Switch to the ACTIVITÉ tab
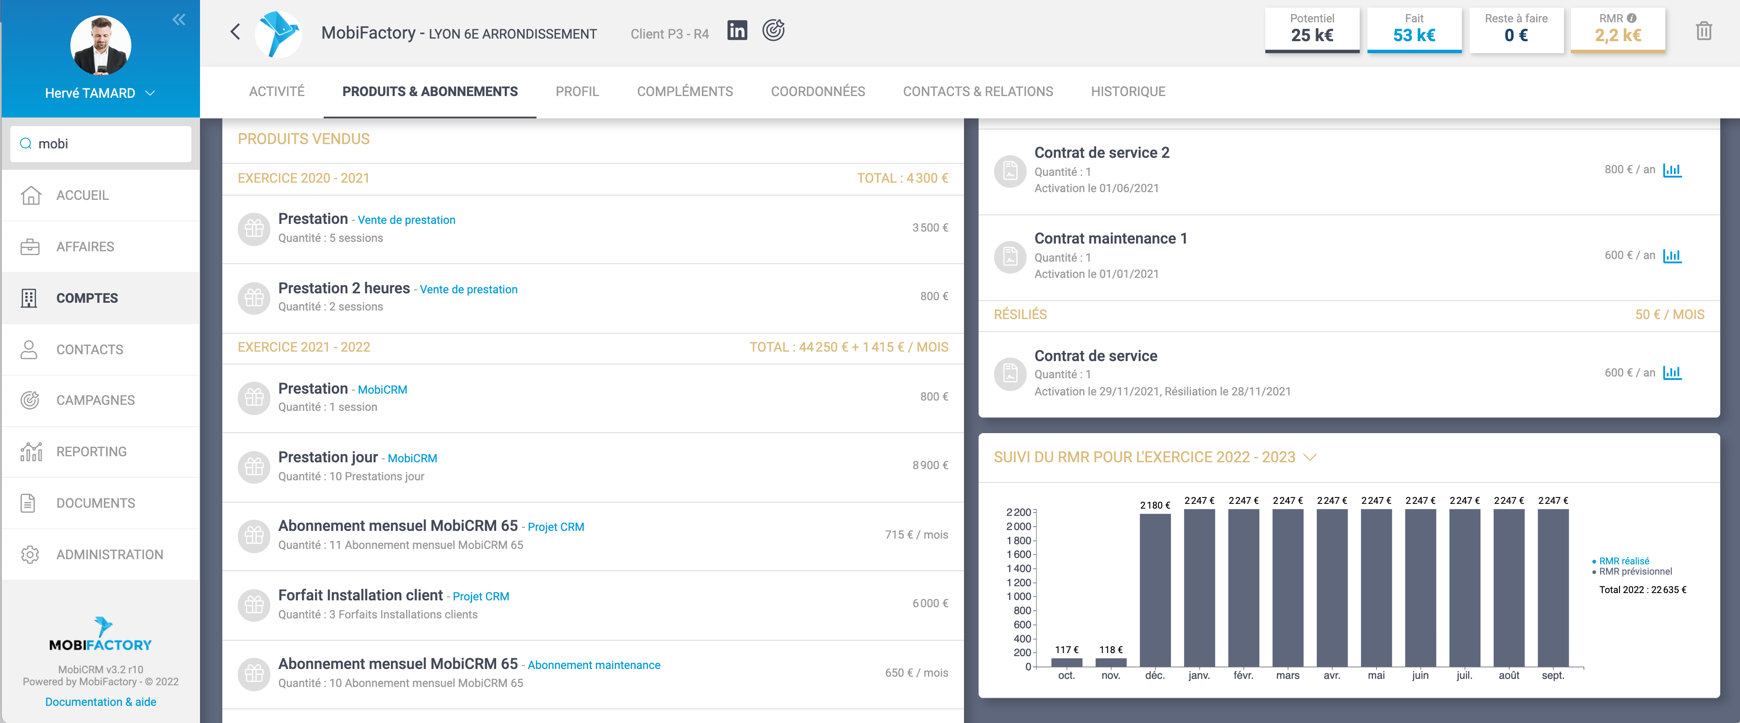Viewport: 1740px width, 723px height. [x=276, y=92]
